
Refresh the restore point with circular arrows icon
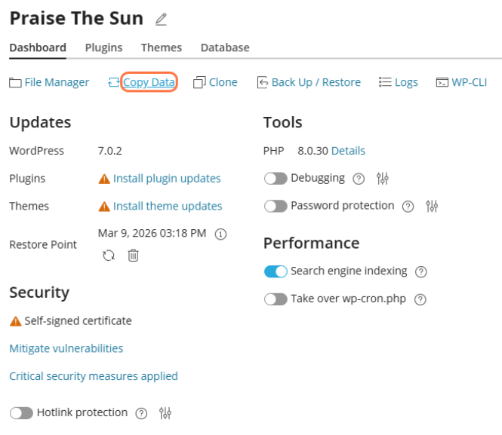(x=109, y=256)
